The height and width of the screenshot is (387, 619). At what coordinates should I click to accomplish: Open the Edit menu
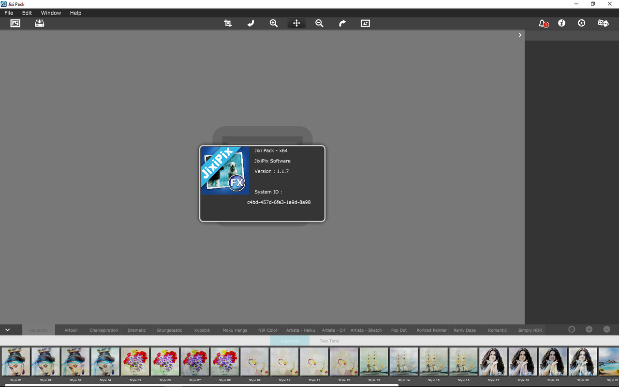27,13
